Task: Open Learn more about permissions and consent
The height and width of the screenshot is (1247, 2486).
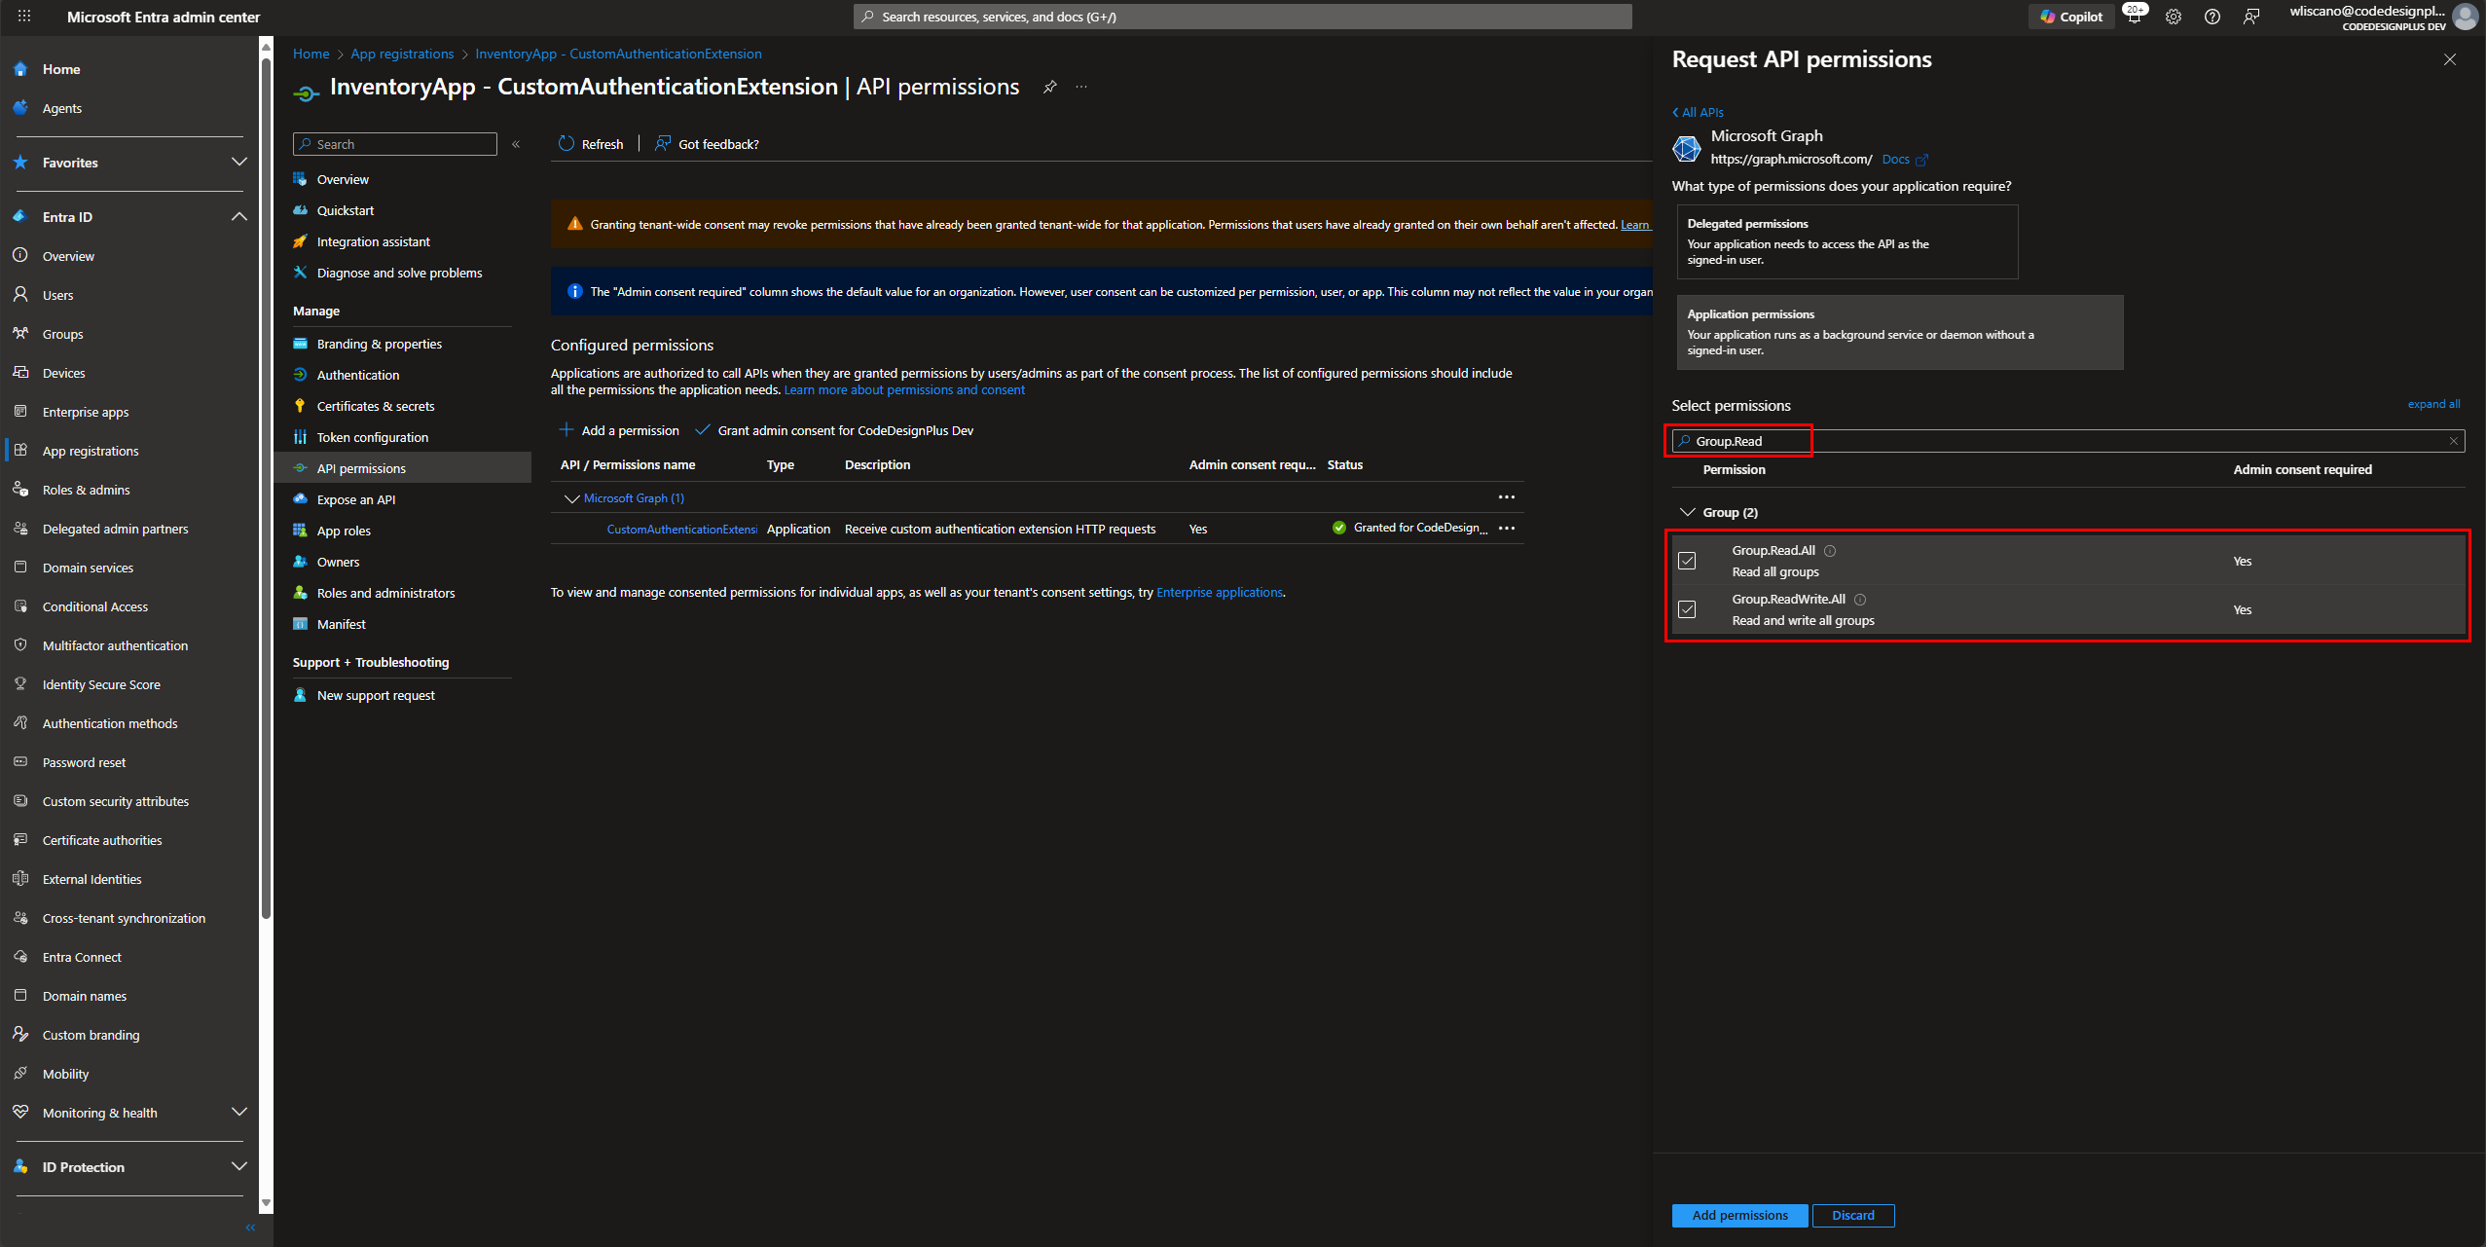Action: tap(904, 390)
